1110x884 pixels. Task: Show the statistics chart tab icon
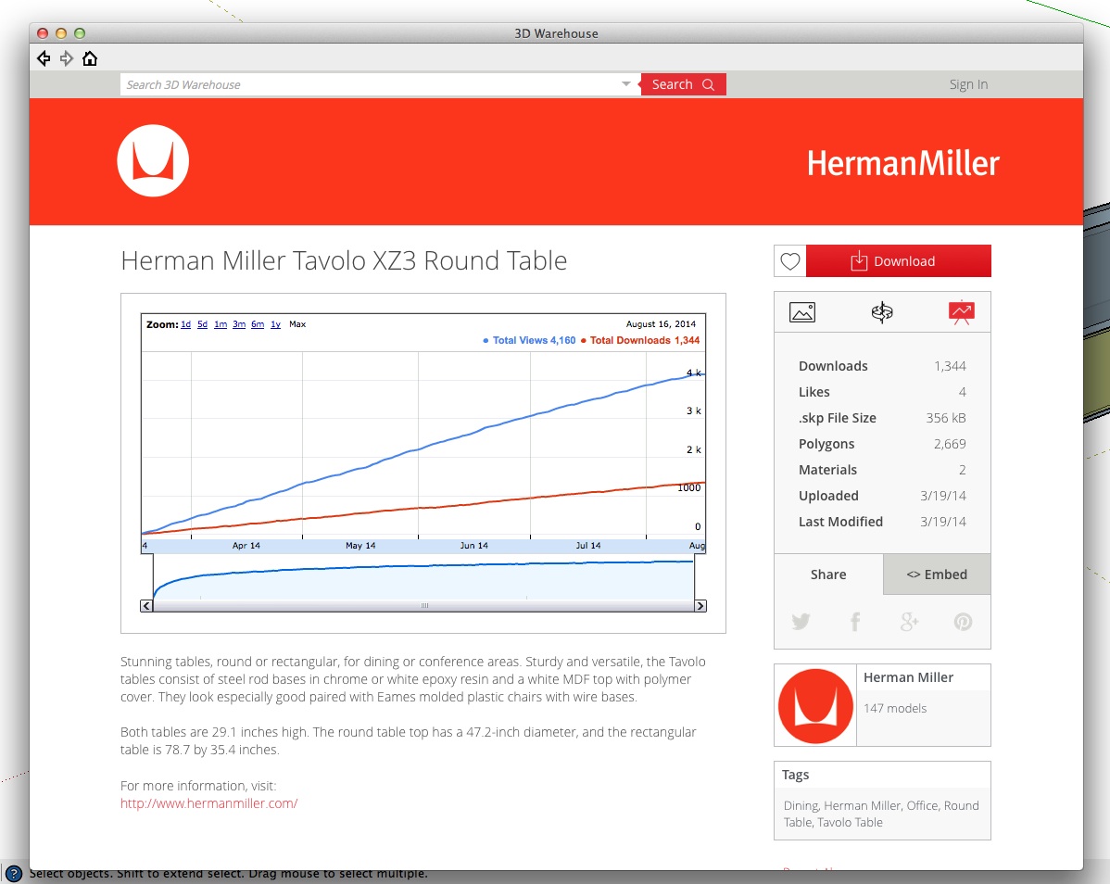pos(962,312)
